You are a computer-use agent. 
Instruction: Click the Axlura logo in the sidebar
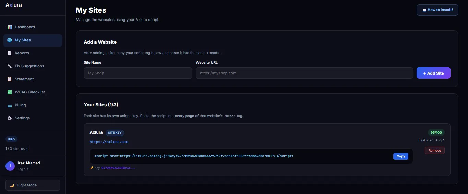[x=14, y=5]
